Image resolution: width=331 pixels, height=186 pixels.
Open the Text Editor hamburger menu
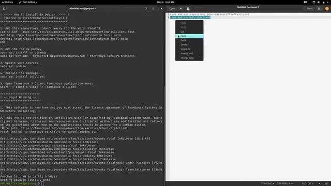pyautogui.click(x=319, y=9)
